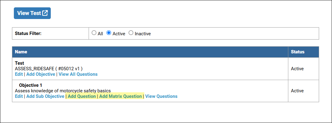This screenshot has width=332, height=123.
Task: Open View Questions for Objective 1
Action: click(161, 96)
